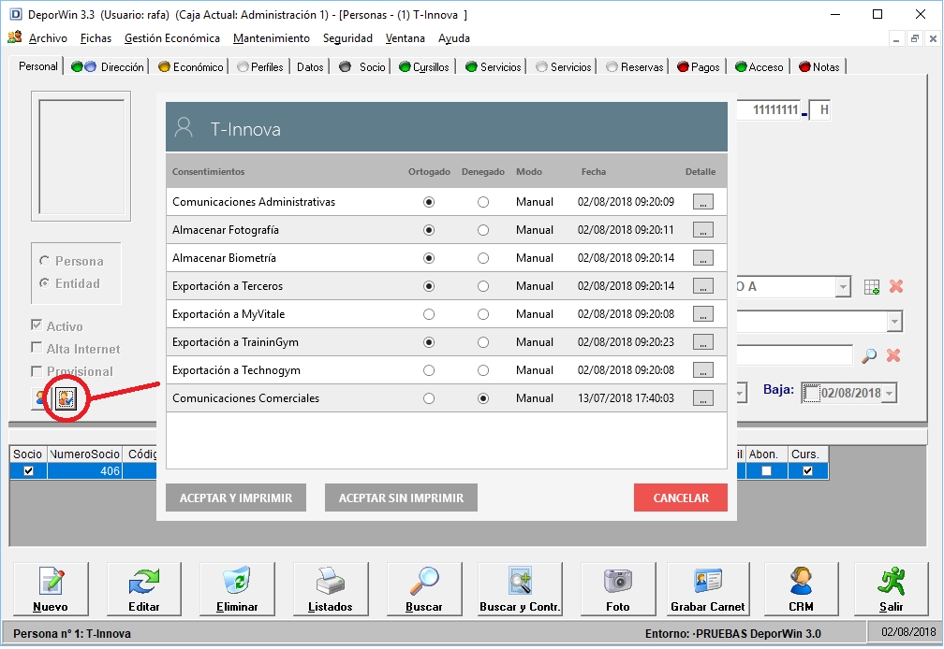Select Ortogado for Exportación a MyVitale
This screenshot has width=944, height=649.
click(x=429, y=314)
